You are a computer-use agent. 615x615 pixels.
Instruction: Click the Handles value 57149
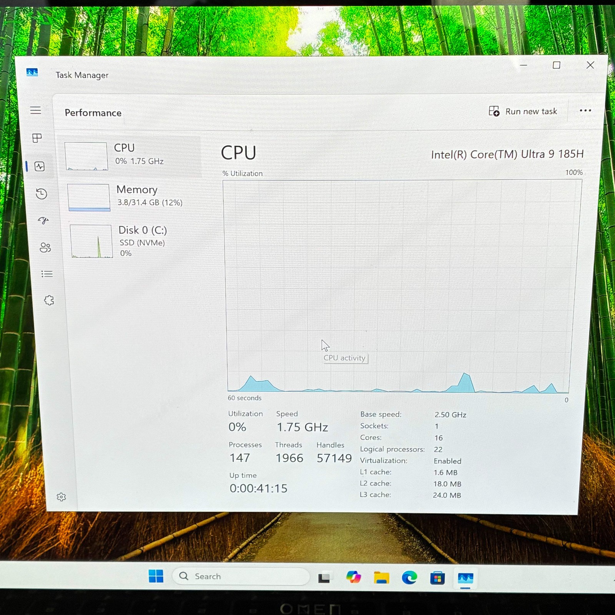coord(334,458)
